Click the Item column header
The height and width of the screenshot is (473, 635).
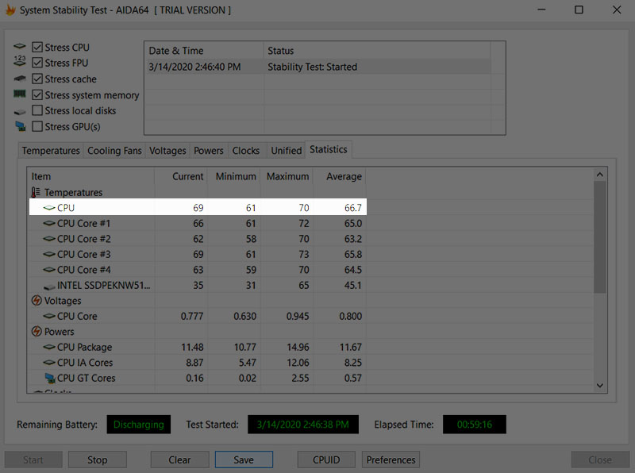[x=91, y=176]
